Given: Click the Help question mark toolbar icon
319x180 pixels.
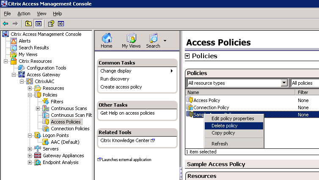Looking at the screenshot, I should (51, 24).
